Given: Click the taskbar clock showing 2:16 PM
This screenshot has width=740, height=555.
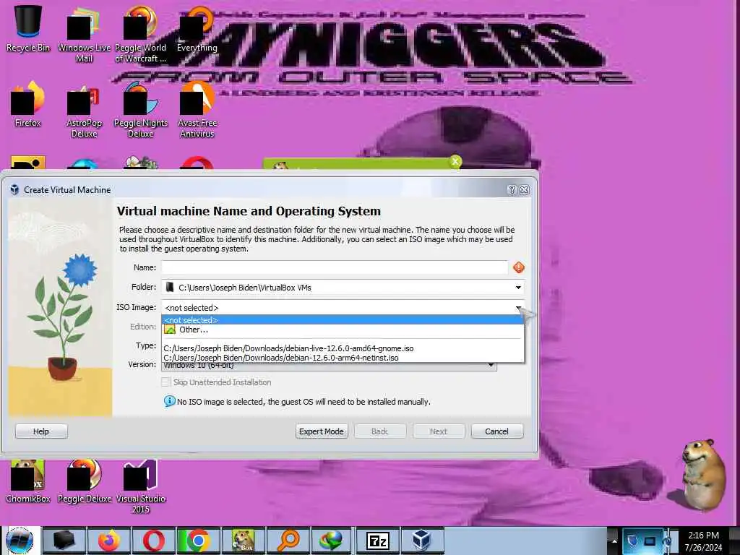Looking at the screenshot, I should 703,541.
